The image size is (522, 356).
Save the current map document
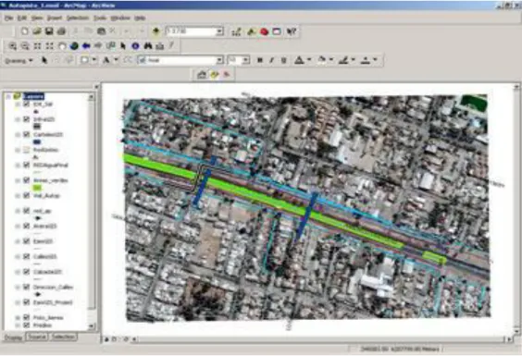tap(49, 31)
